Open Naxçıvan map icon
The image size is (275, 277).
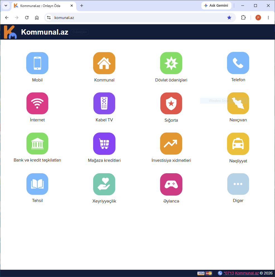pyautogui.click(x=238, y=103)
